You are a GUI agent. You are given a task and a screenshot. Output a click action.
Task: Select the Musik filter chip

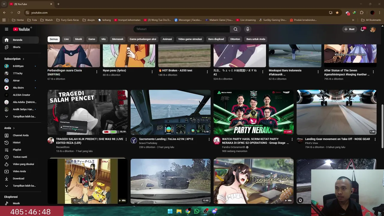point(79,39)
